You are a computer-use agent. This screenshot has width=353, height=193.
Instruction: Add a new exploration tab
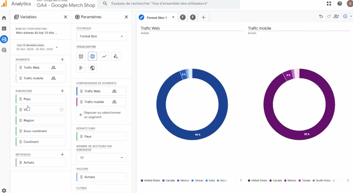(203, 17)
